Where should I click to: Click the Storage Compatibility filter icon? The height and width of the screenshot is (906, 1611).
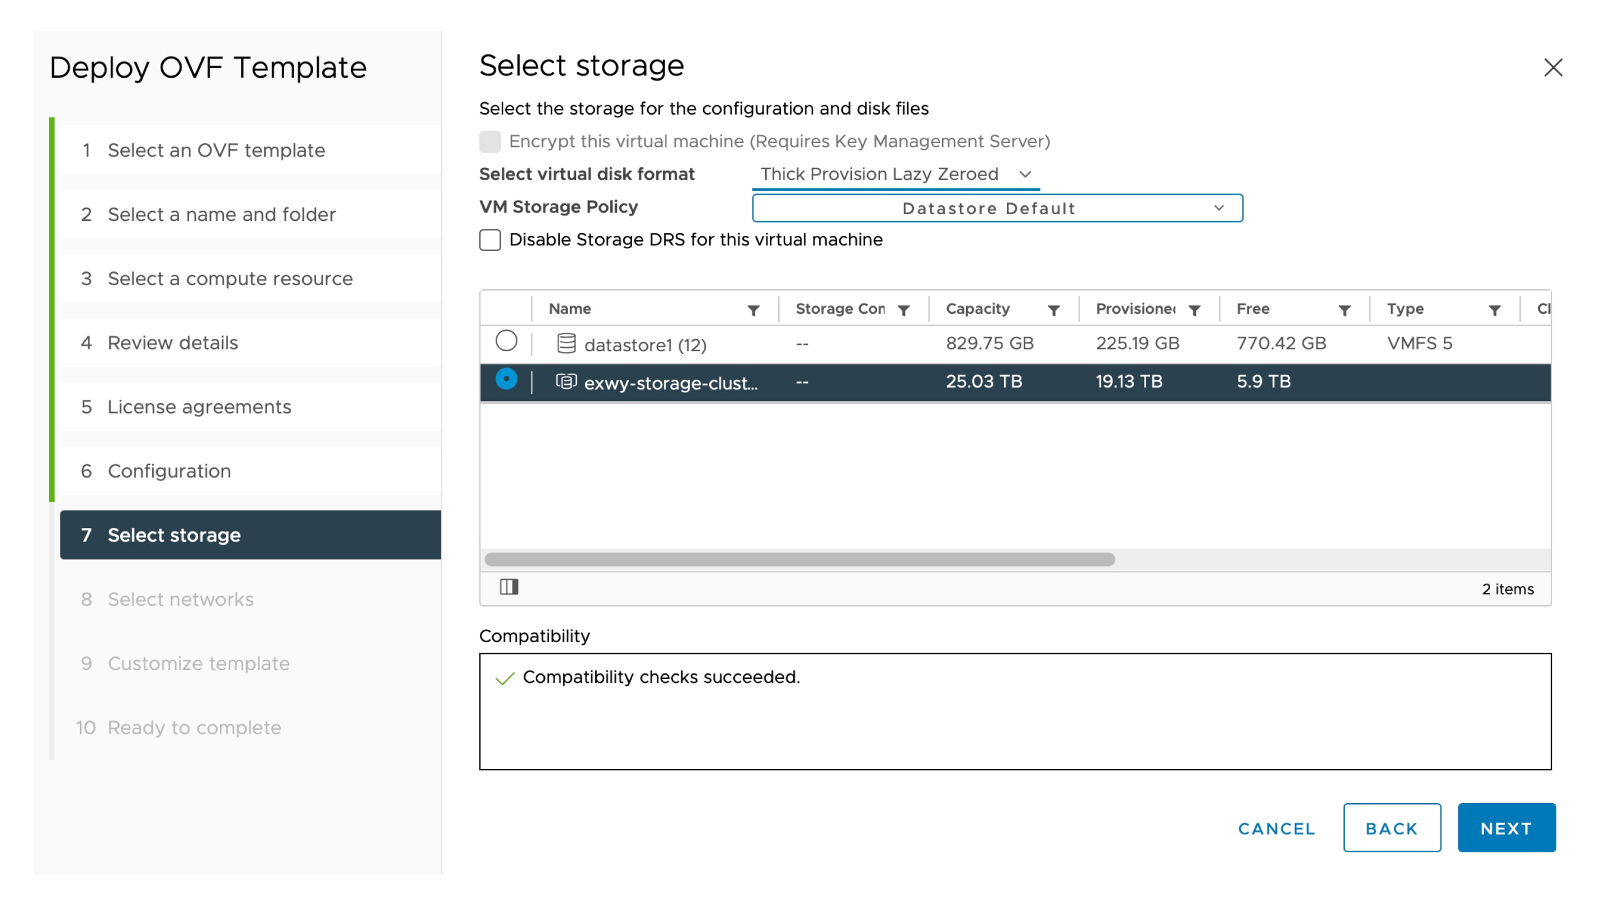[904, 310]
